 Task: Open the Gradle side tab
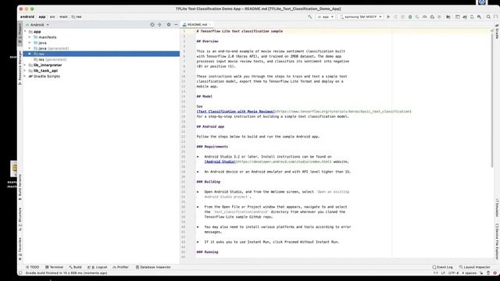pyautogui.click(x=497, y=31)
